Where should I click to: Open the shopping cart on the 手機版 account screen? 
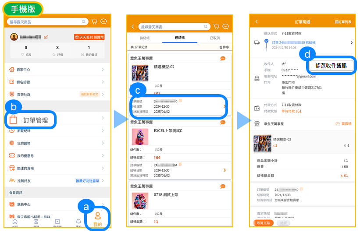[94, 21]
